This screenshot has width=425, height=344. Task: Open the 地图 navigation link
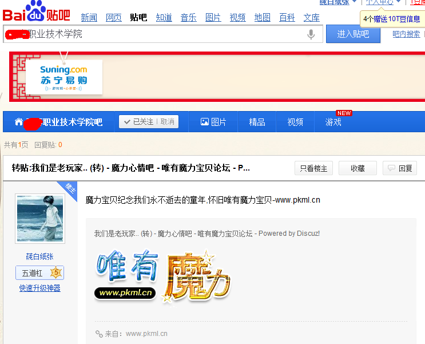(263, 18)
